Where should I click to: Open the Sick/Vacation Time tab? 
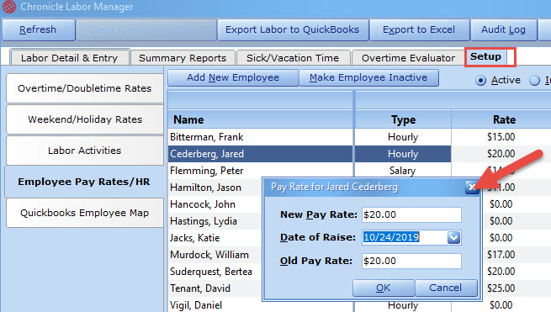pos(293,58)
